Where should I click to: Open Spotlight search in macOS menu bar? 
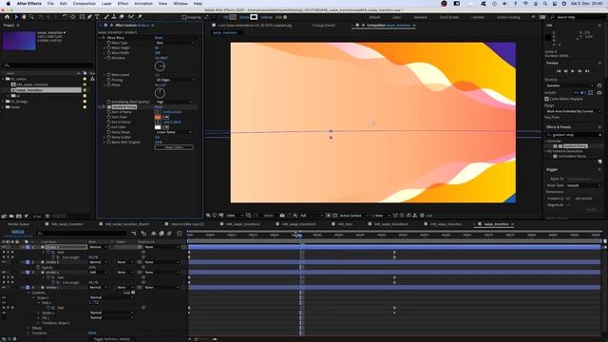(545, 4)
